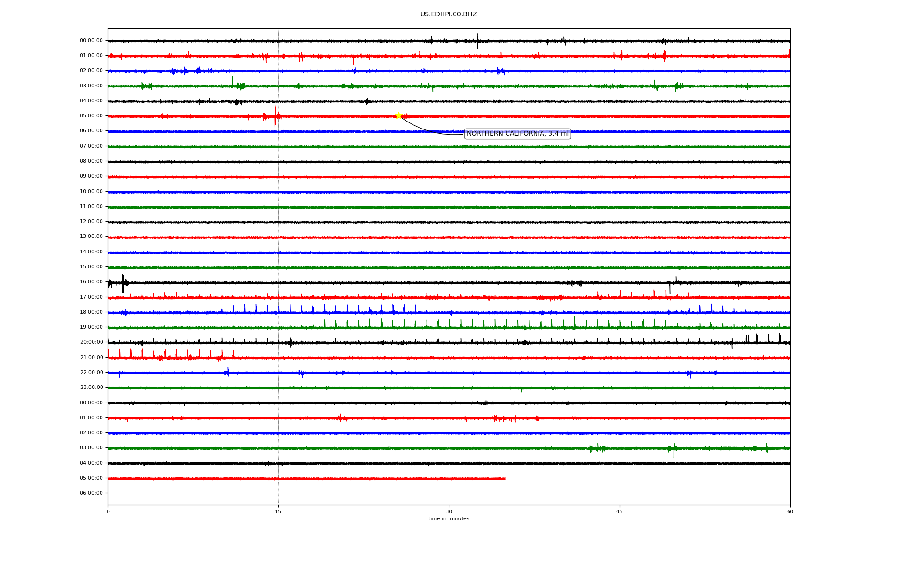Click the first 00:00:00 time label
898x561 pixels.
91,41
